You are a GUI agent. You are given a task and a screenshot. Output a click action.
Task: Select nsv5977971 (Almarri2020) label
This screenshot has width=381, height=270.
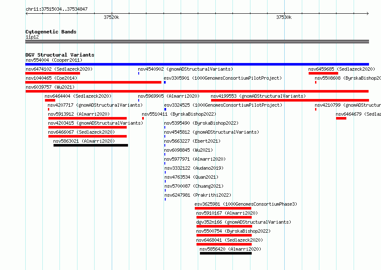[195, 159]
